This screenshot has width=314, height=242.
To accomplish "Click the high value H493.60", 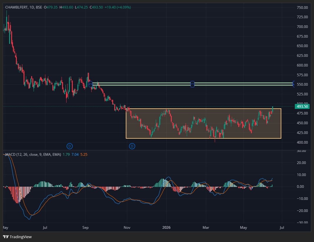I will pyautogui.click(x=66, y=7).
